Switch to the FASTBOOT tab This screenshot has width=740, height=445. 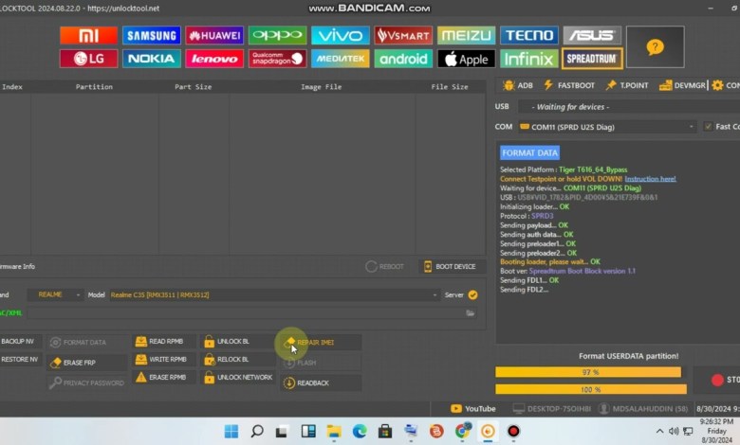(569, 85)
